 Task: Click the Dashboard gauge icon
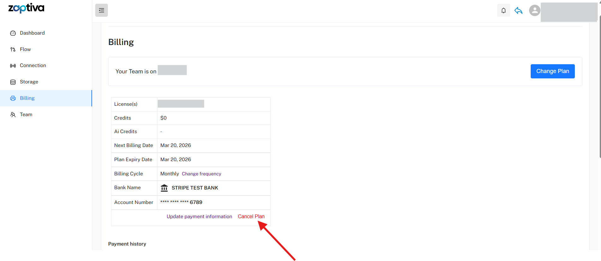coord(13,33)
